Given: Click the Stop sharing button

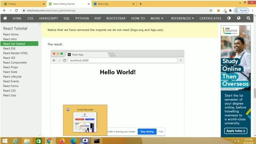Looking at the screenshot, I should 147,132.
